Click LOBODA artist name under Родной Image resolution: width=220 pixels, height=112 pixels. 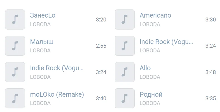[x=150, y=103]
